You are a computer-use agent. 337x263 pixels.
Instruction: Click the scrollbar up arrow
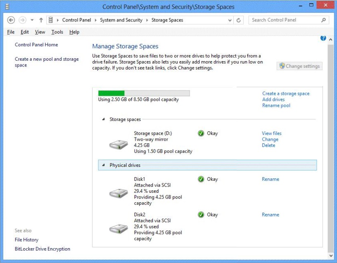330,40
